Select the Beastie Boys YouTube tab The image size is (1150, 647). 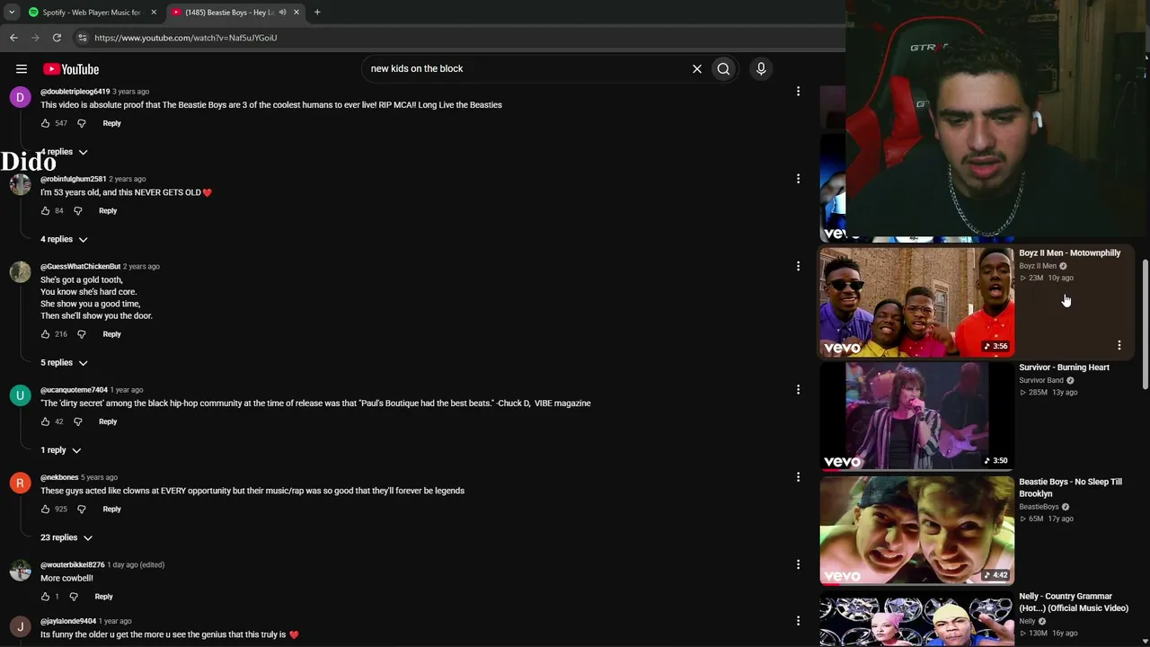235,13
